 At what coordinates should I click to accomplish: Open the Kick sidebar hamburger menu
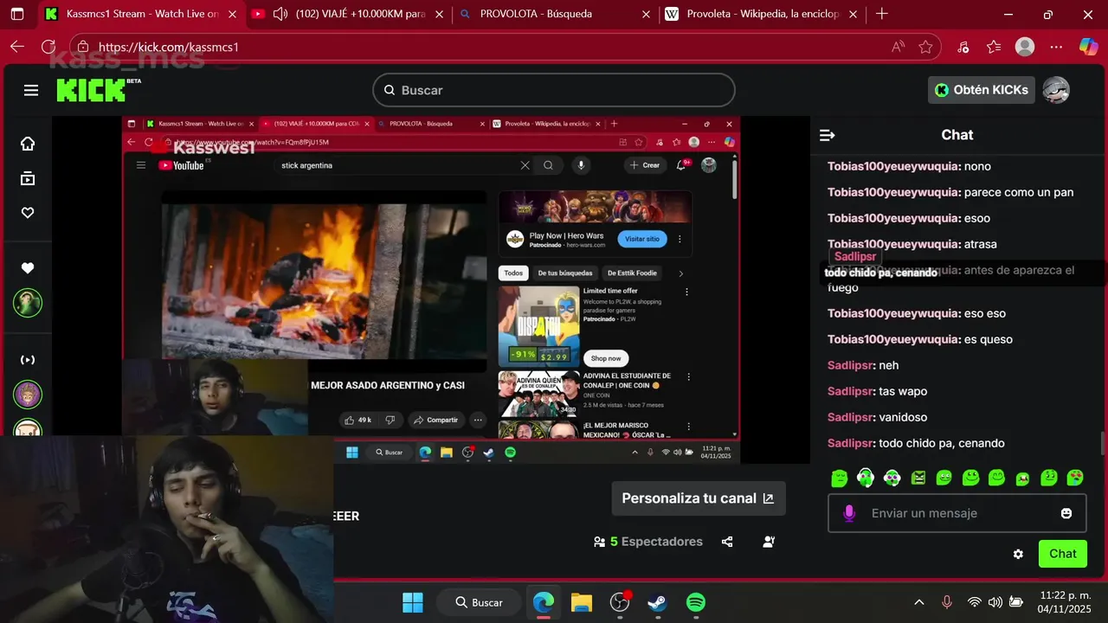(31, 90)
